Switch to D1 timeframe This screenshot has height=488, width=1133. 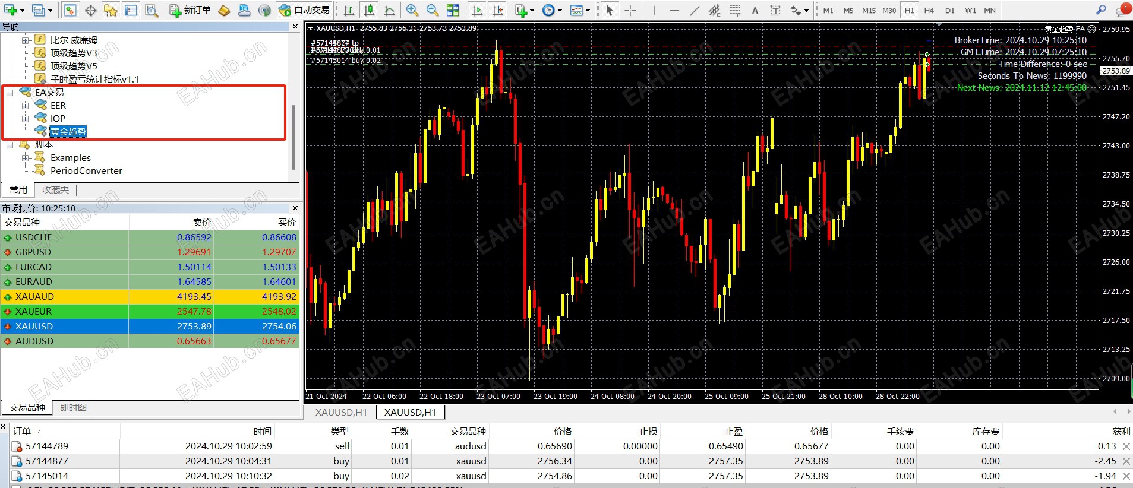click(950, 11)
